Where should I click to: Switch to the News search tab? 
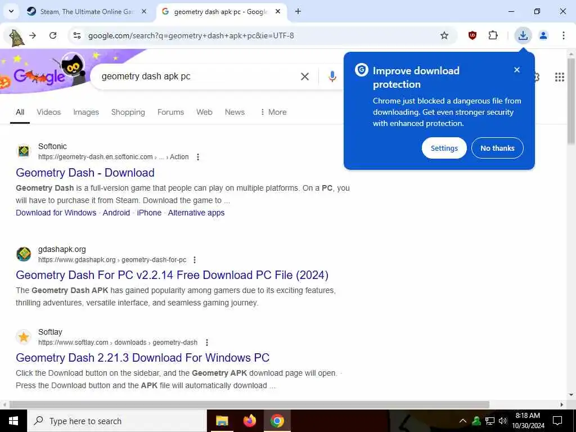coord(235,112)
